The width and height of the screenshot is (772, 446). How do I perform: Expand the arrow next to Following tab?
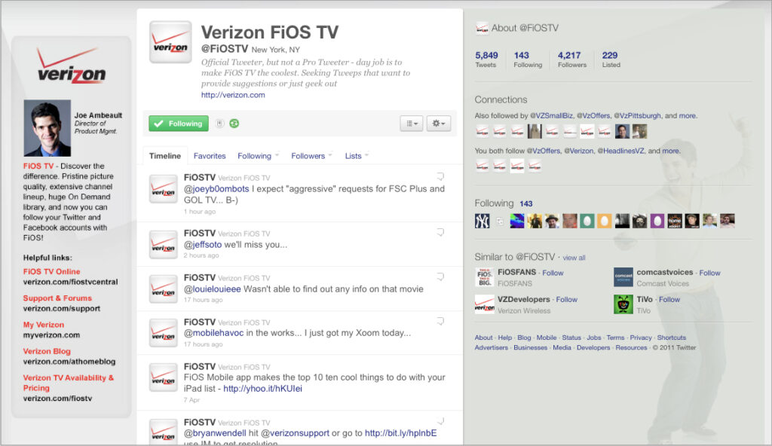point(277,155)
